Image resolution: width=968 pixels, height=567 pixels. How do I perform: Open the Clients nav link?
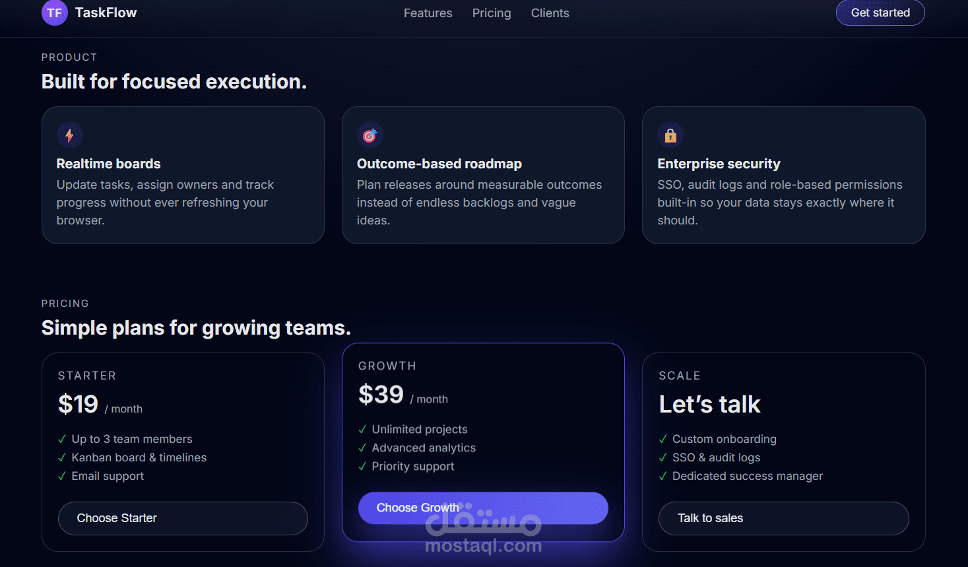550,13
